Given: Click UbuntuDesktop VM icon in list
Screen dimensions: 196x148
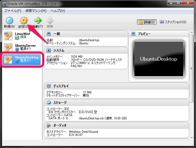Looking at the screenshot, I should tap(8, 60).
